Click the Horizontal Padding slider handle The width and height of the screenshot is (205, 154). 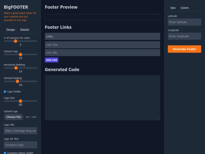(16, 68)
